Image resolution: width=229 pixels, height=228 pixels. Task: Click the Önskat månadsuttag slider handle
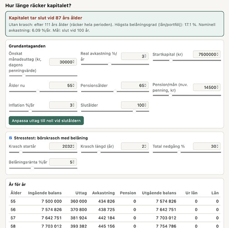(24, 76)
